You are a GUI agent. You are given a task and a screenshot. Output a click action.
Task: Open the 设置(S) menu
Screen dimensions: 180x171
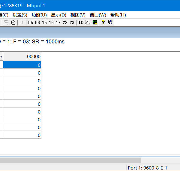click(20, 15)
